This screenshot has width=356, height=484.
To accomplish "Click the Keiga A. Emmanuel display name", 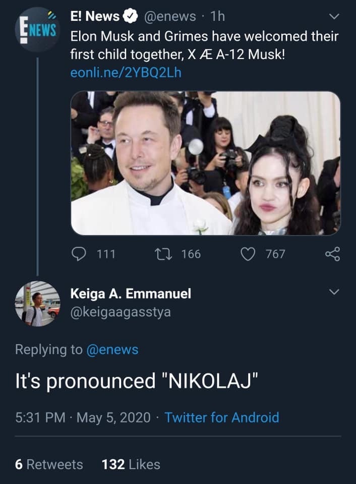I will click(x=131, y=293).
